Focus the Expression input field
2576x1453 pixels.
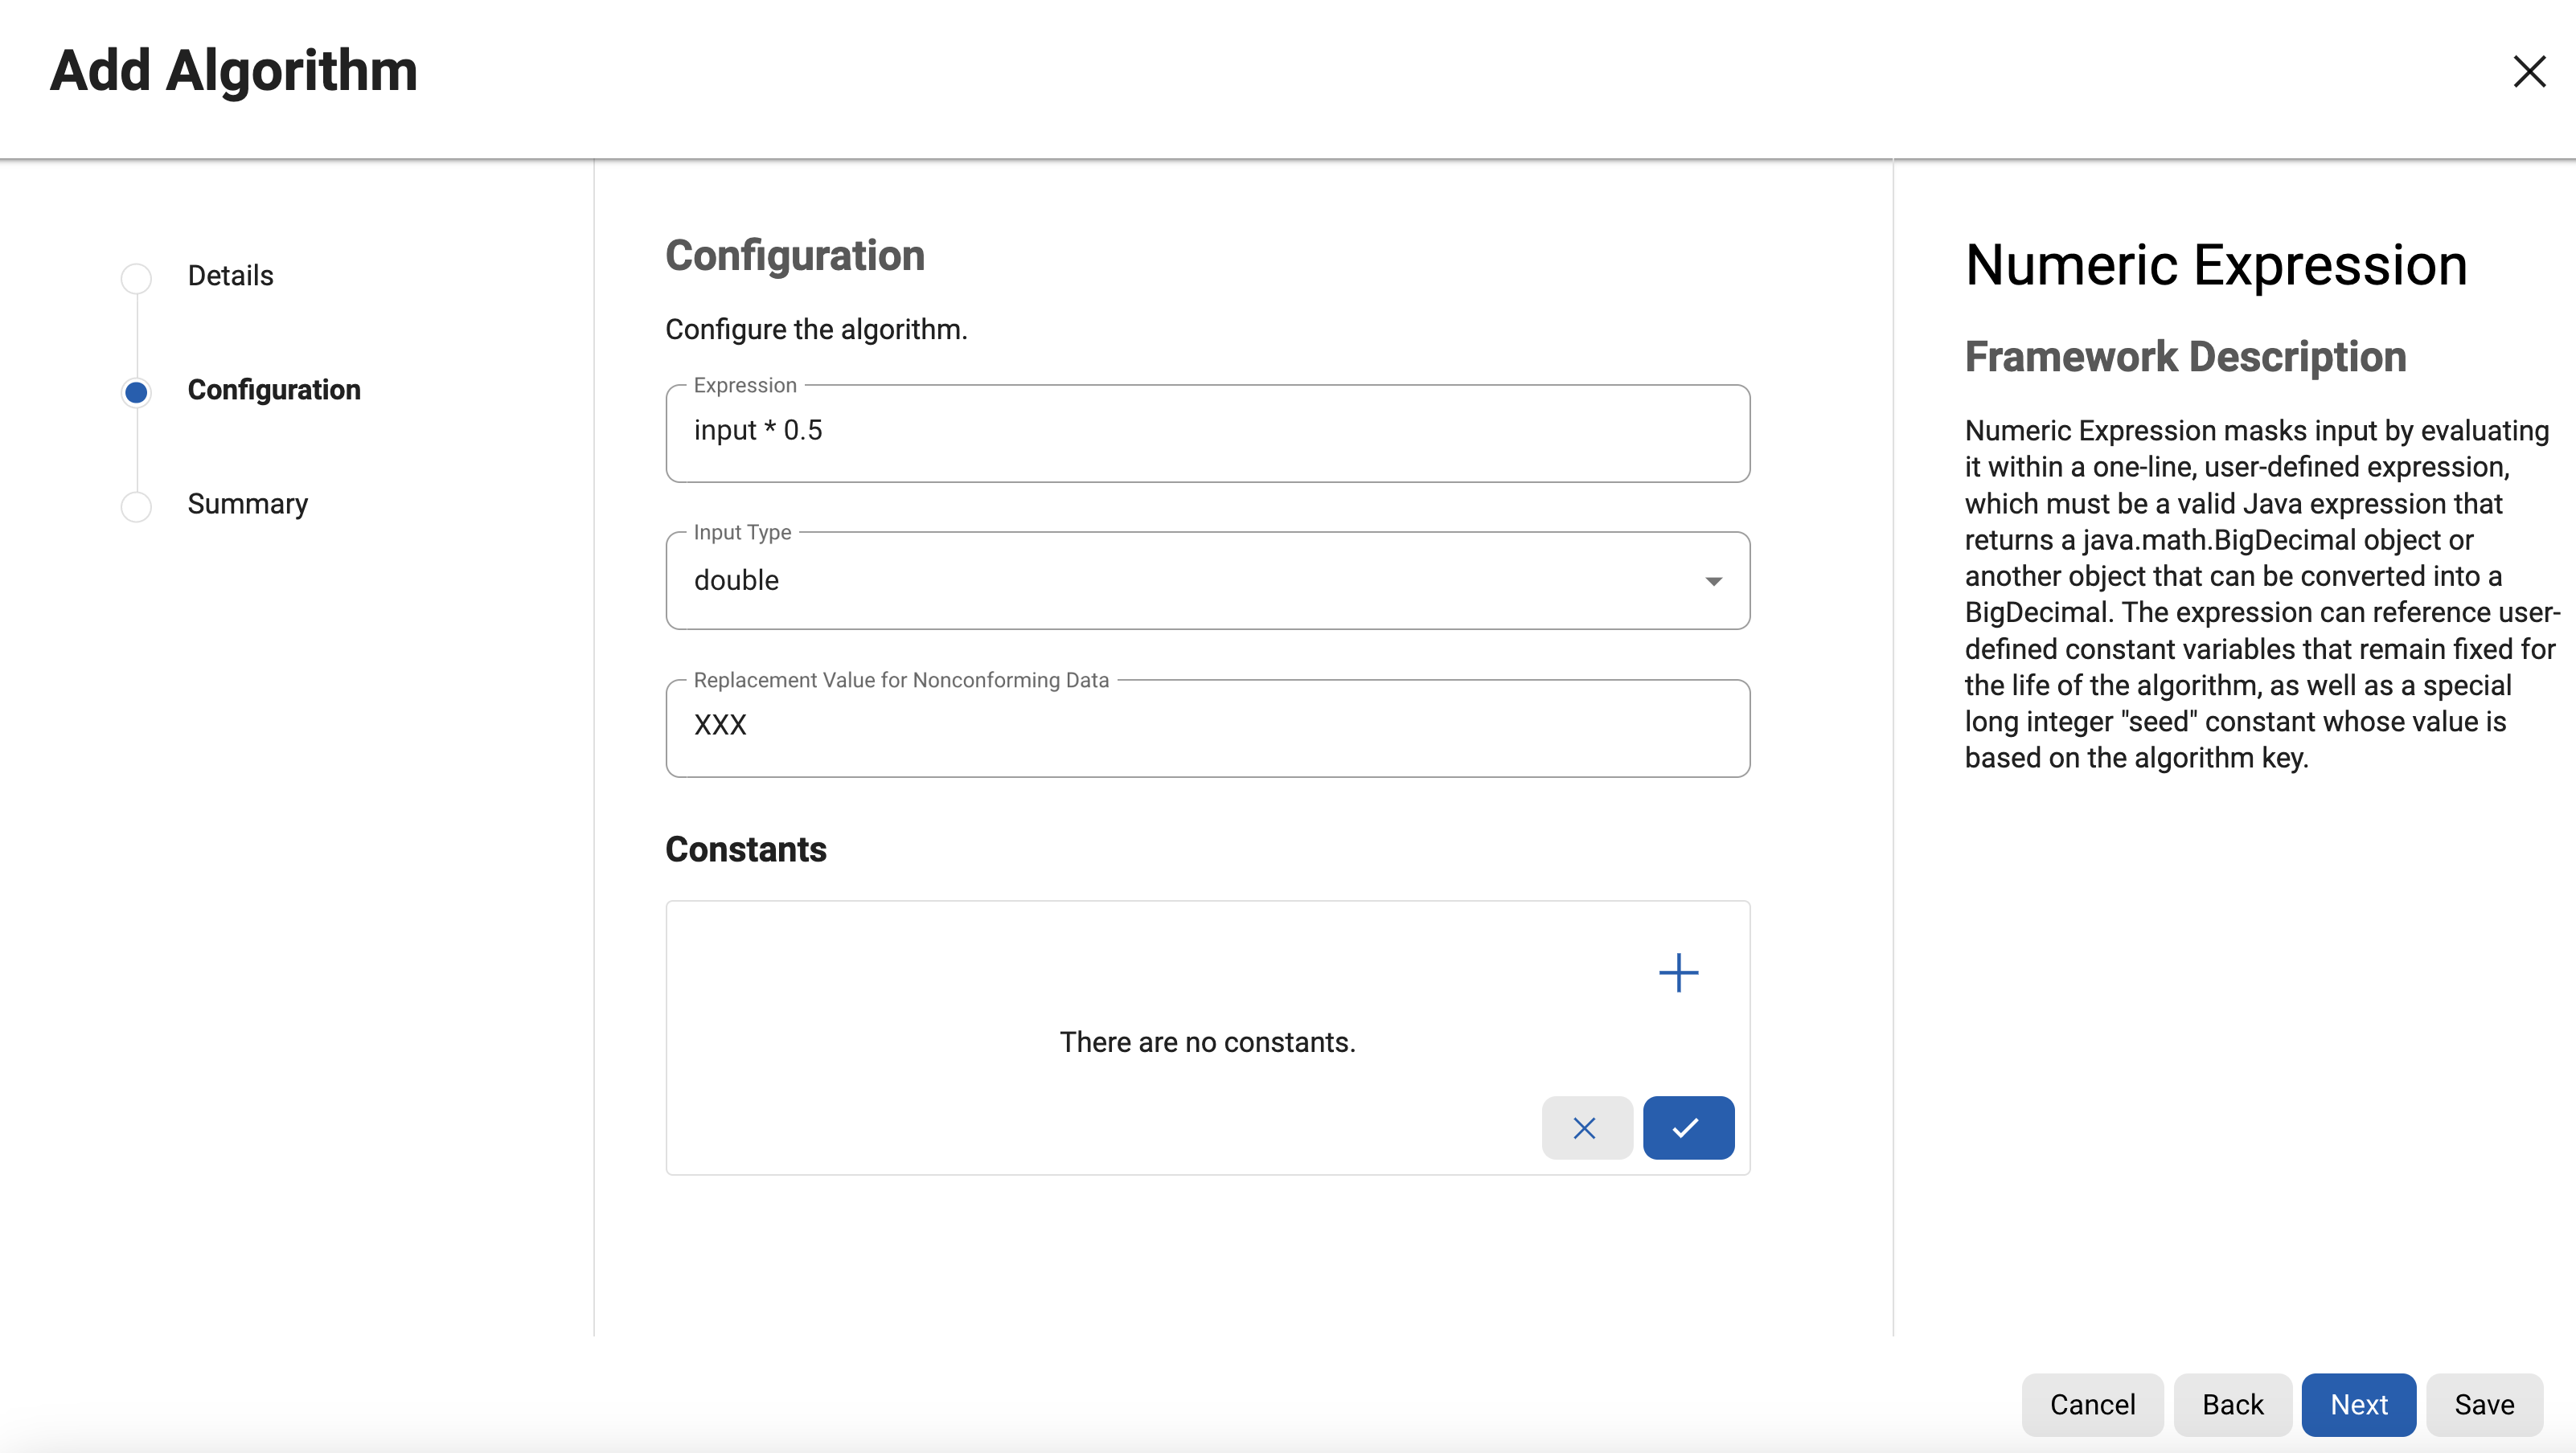tap(1207, 432)
